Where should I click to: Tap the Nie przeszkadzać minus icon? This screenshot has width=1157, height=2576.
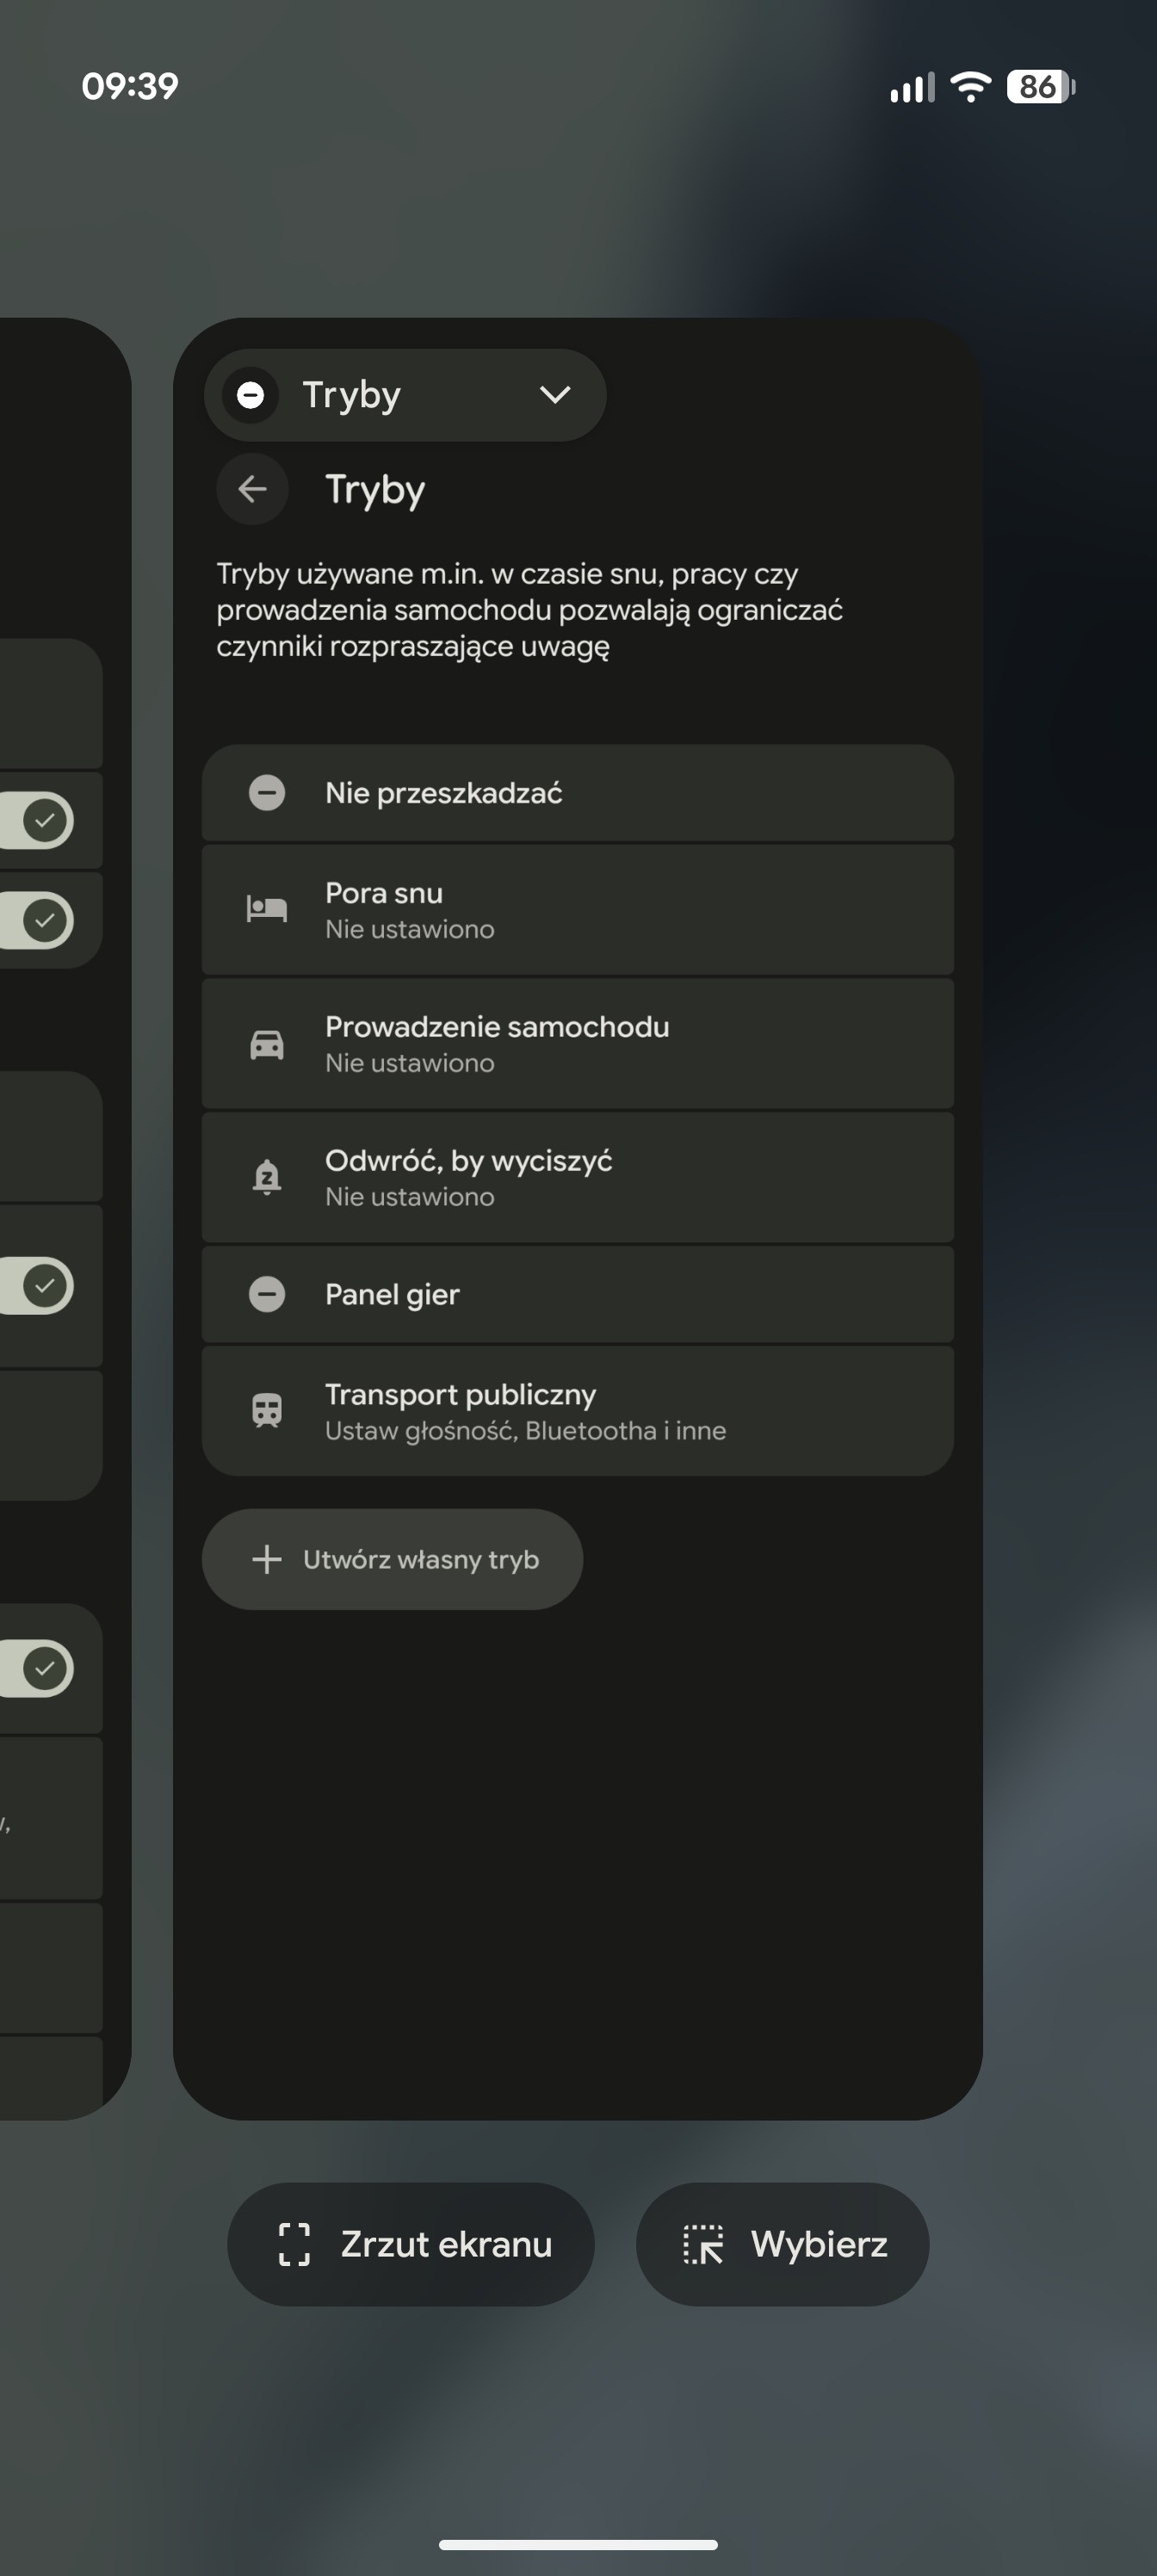[267, 793]
